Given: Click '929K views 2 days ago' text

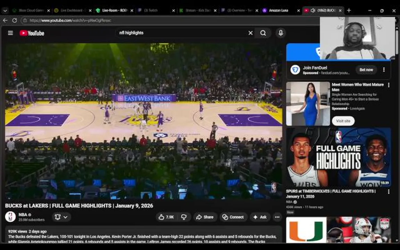Looking at the screenshot, I should click(x=27, y=231).
